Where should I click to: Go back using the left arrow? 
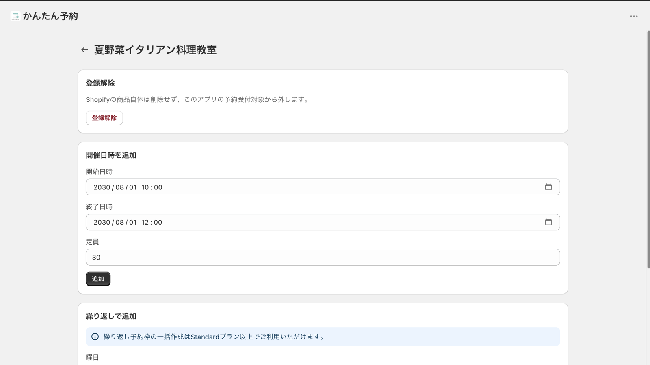tap(84, 50)
